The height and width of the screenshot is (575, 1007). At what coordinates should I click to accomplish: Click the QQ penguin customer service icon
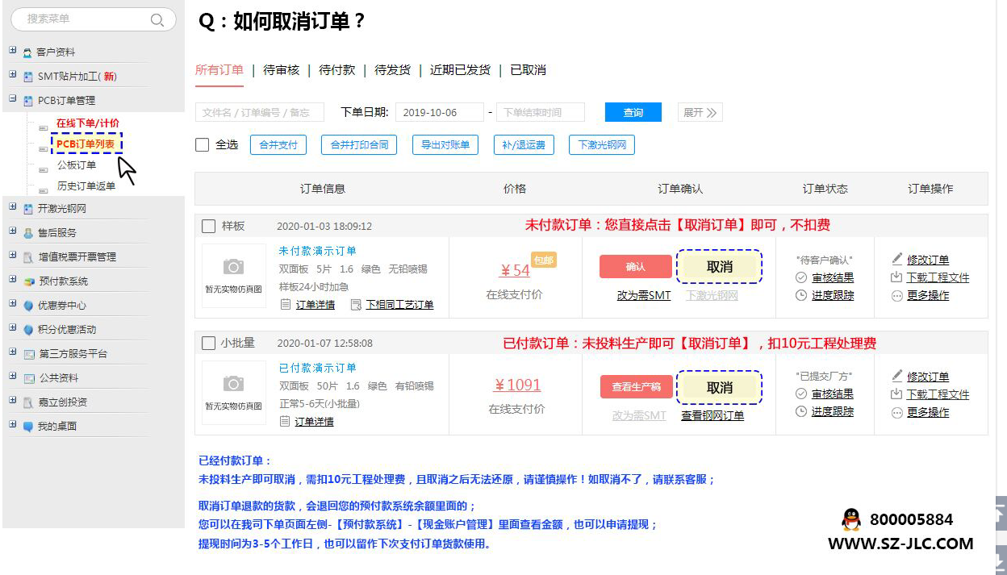pos(850,519)
